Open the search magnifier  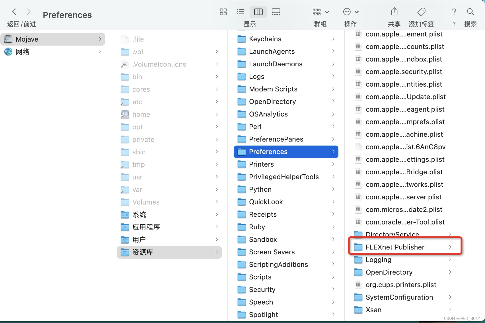coord(470,12)
